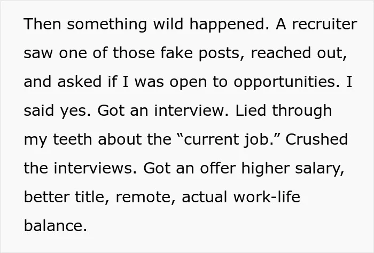The image size is (374, 253).
Task: Click the word "remote,"
Action: (x=146, y=198)
